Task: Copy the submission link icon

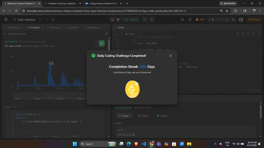Action: [106, 34]
